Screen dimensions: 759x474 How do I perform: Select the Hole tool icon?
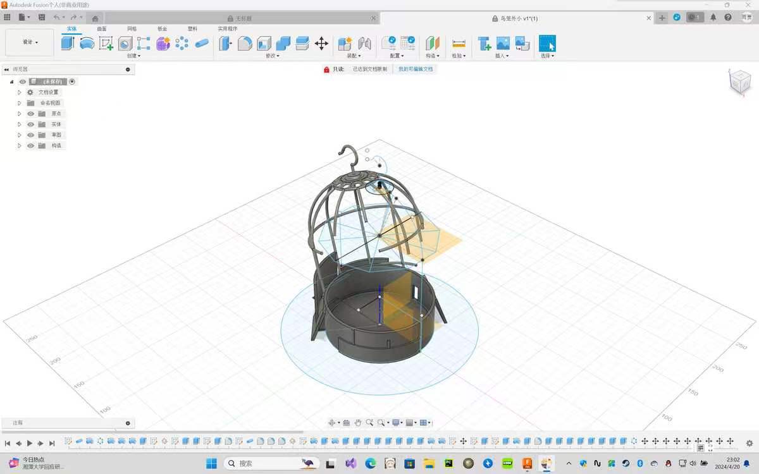125,43
